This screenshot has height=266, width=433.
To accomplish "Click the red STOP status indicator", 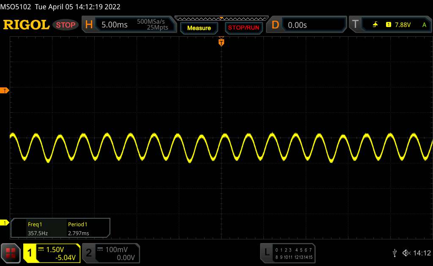I will pos(66,25).
